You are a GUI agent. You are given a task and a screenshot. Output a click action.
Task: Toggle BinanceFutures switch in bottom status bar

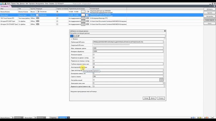pos(12,118)
